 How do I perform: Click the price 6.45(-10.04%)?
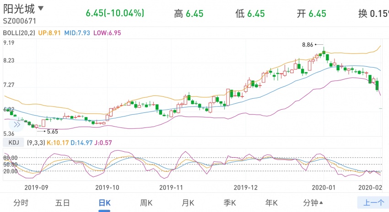coord(115,13)
